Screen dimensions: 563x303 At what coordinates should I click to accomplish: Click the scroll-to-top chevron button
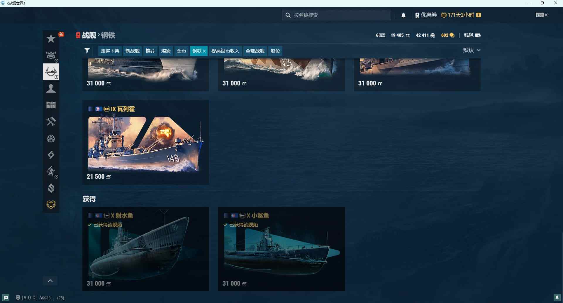pyautogui.click(x=50, y=281)
